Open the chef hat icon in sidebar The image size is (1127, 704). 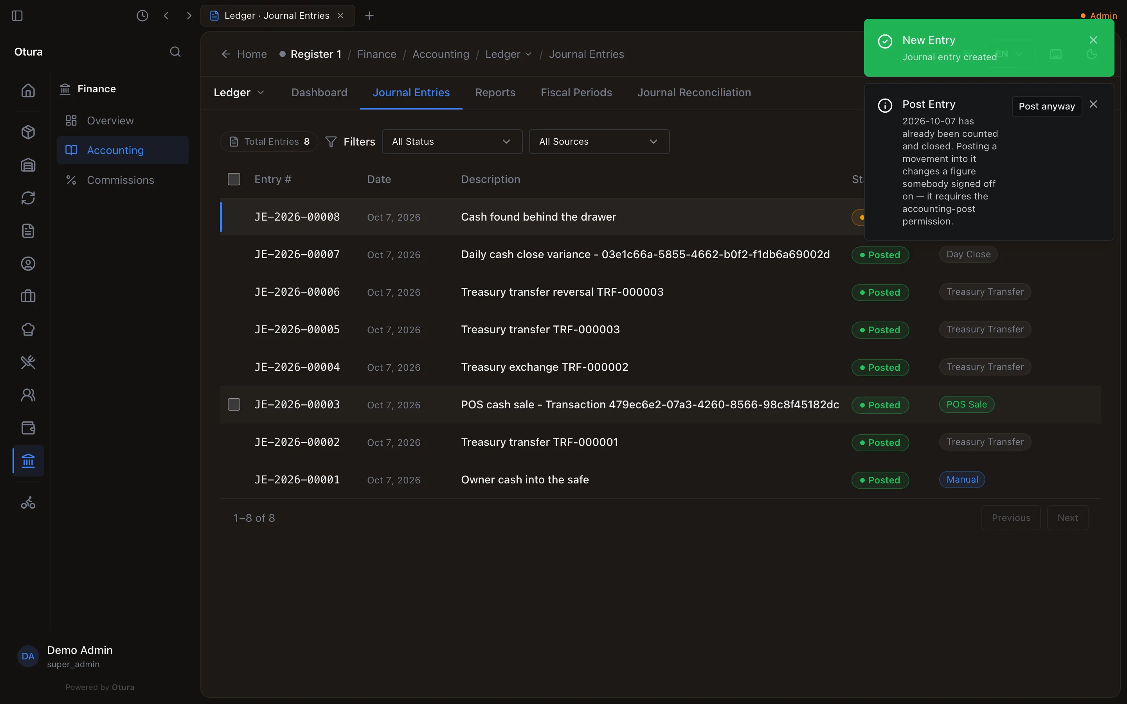(x=28, y=329)
